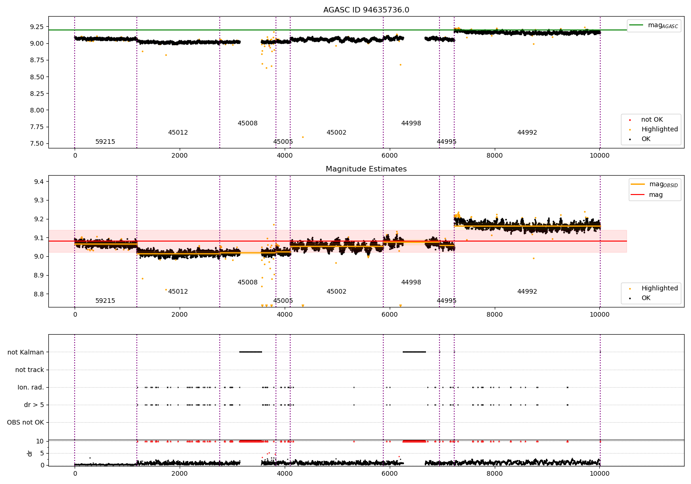Click obsid label 44998 in Magnitude Estimates panel

pos(411,283)
